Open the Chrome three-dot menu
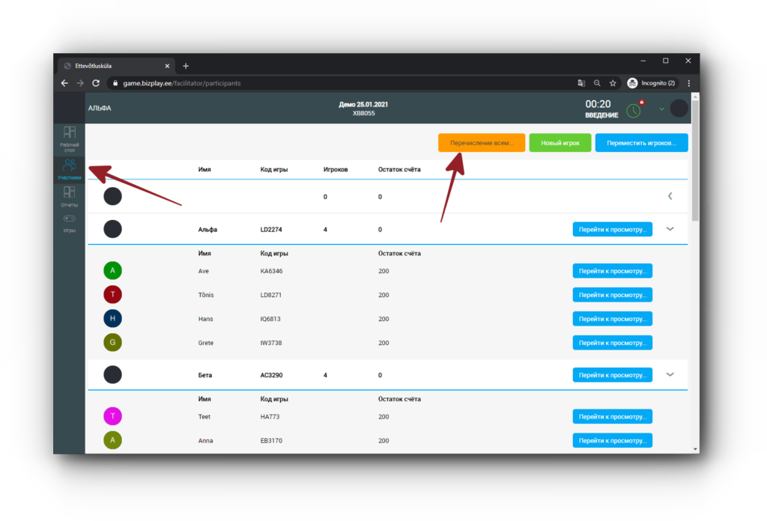Screen dimensions: 767x521 pos(688,83)
